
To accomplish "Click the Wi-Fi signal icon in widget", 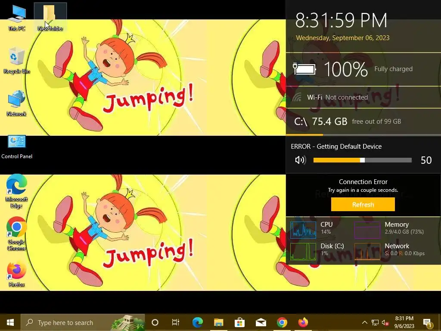I will point(297,97).
